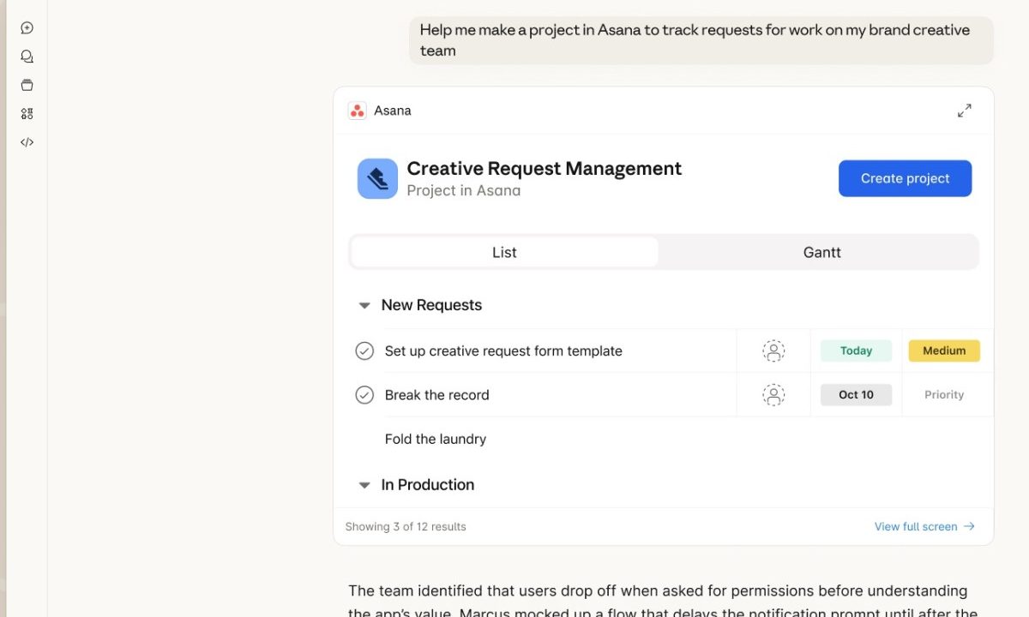Click the Create project button
Screen dimensions: 1029x617
point(905,178)
